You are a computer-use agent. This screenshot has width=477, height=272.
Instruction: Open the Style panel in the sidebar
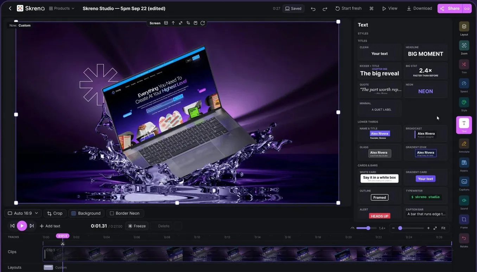point(464,105)
